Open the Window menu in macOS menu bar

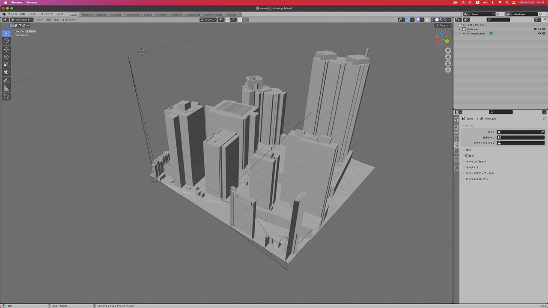pos(32,2)
